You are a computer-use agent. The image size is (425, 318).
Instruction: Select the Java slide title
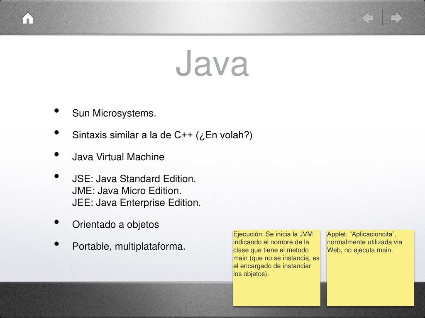(x=212, y=63)
